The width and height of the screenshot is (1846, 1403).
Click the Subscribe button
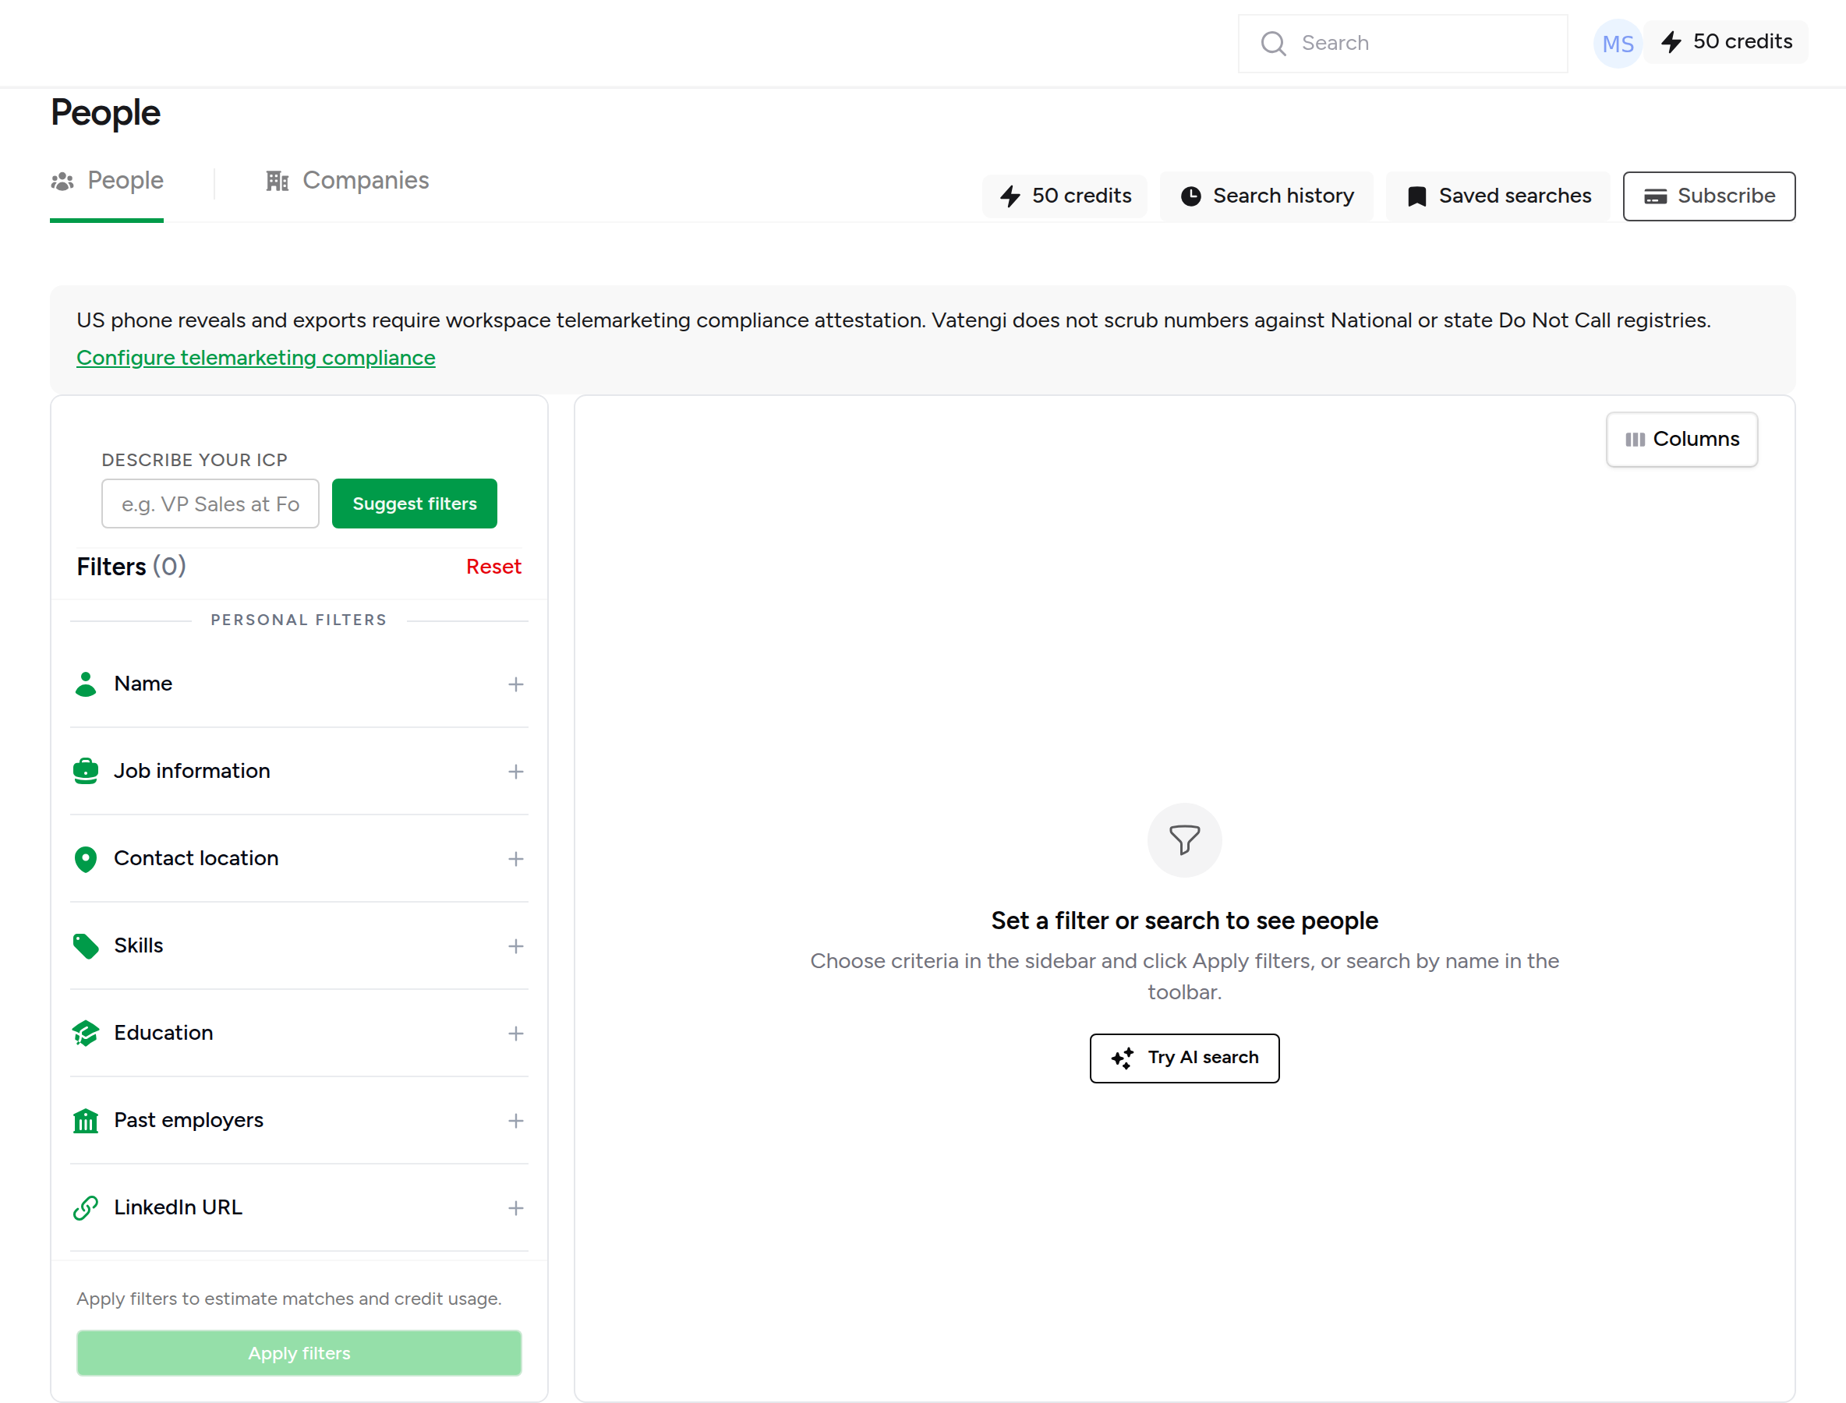(x=1708, y=196)
